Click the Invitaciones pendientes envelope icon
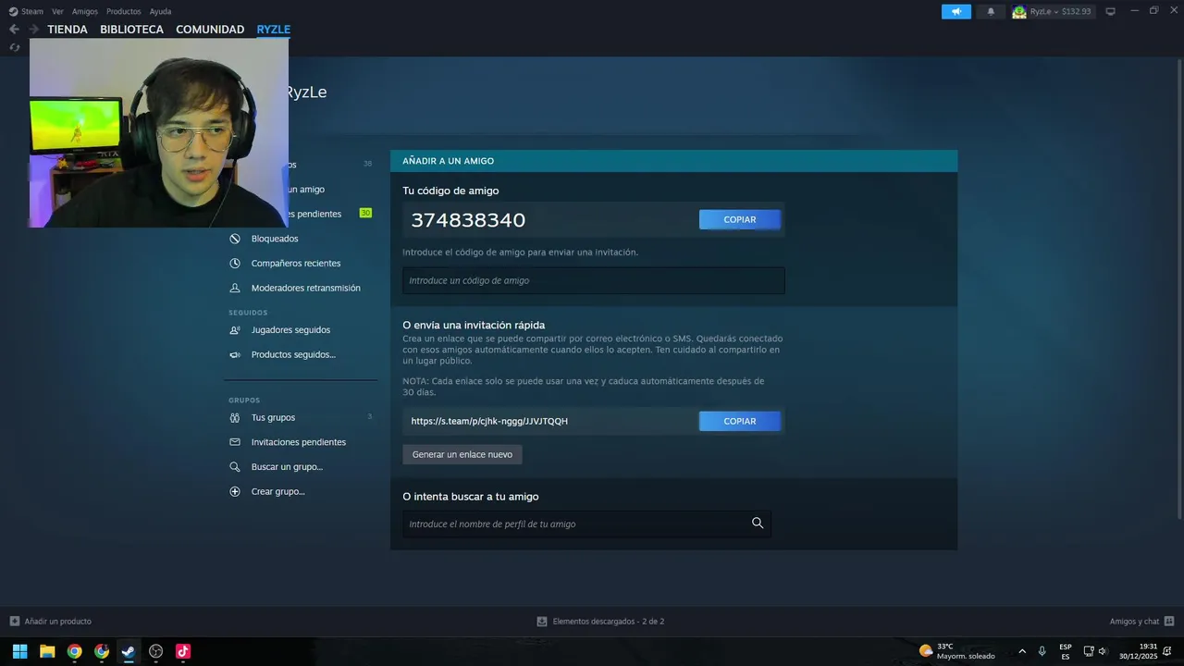The width and height of the screenshot is (1184, 666). (x=235, y=442)
